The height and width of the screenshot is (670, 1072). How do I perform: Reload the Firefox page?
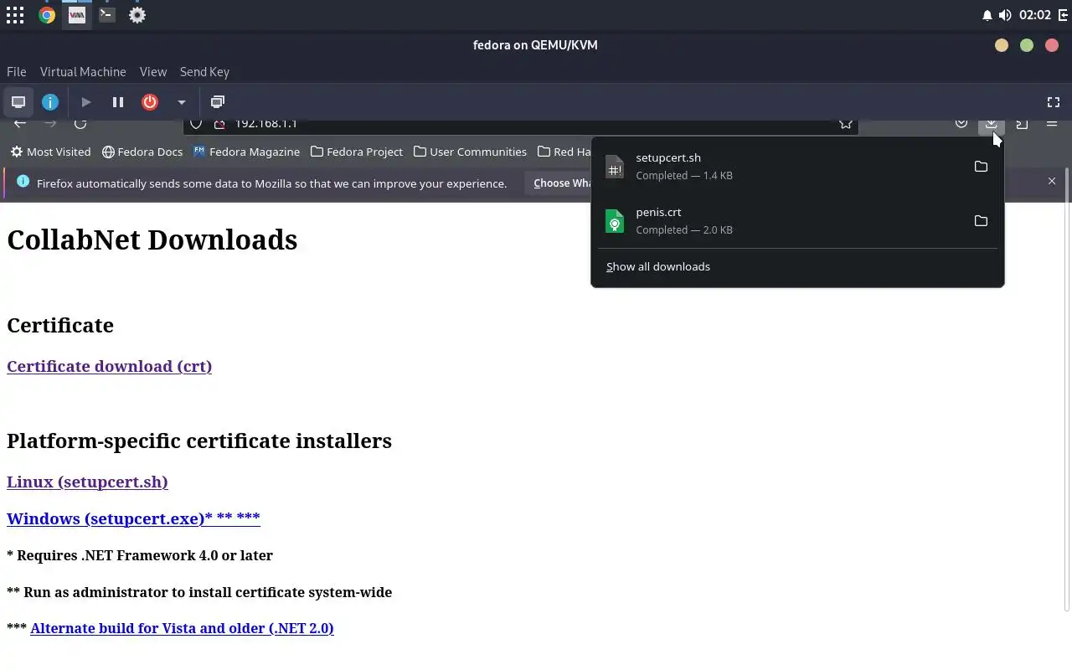click(x=80, y=124)
